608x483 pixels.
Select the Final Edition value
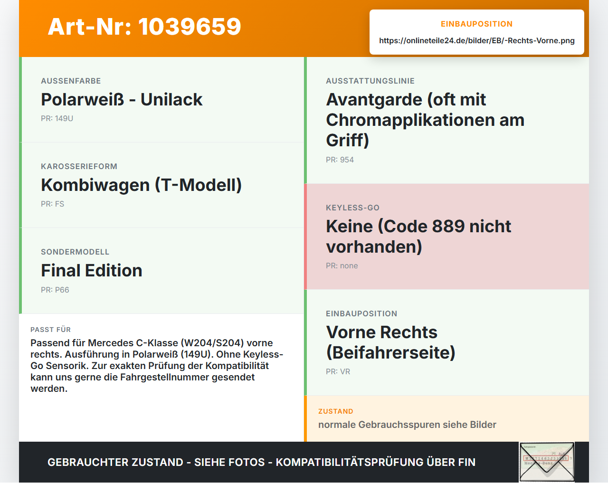[x=92, y=271]
